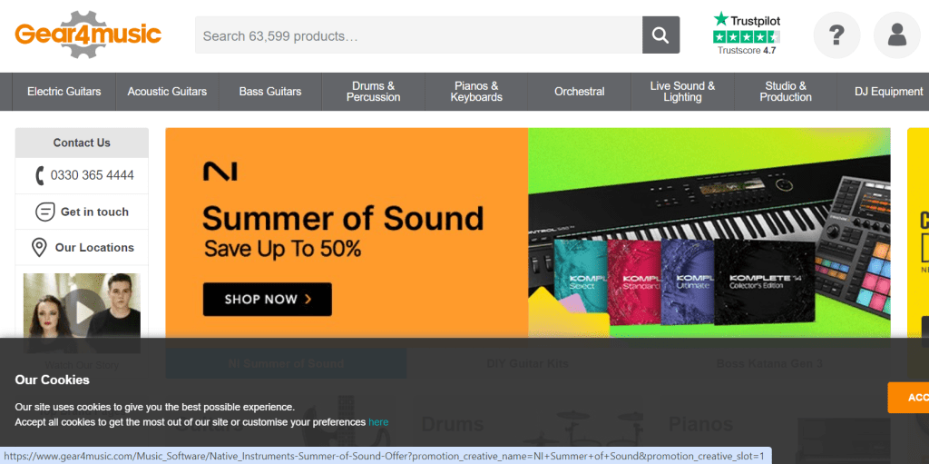Click the orange Accept cookies button

tap(910, 398)
